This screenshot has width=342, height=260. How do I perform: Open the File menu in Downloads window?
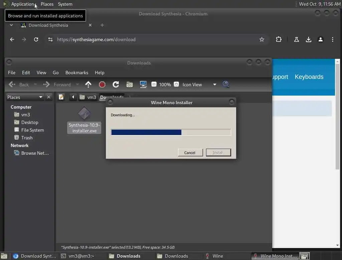tap(12, 73)
